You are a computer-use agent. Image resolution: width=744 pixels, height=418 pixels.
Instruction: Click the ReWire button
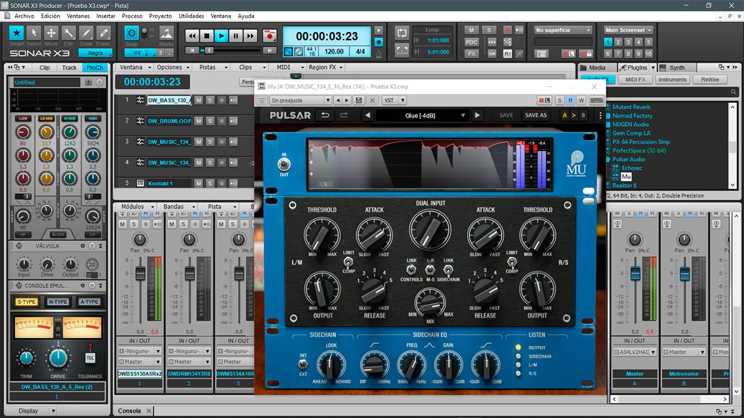click(x=710, y=79)
